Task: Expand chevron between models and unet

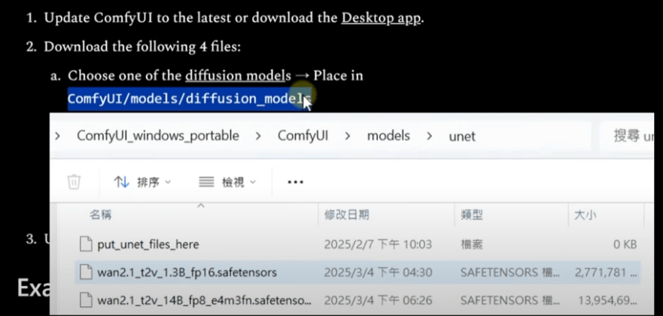Action: 429,136
